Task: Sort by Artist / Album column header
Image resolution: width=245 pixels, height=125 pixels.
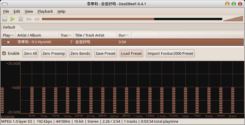Action: 37,35
